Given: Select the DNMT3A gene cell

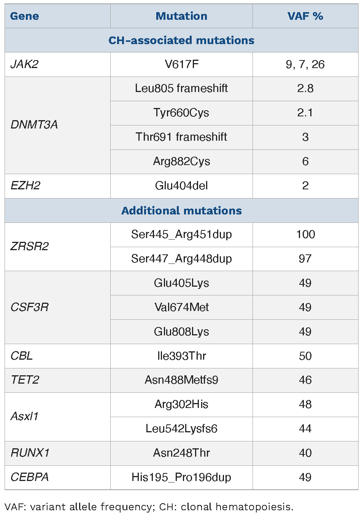Looking at the screenshot, I should [x=34, y=125].
